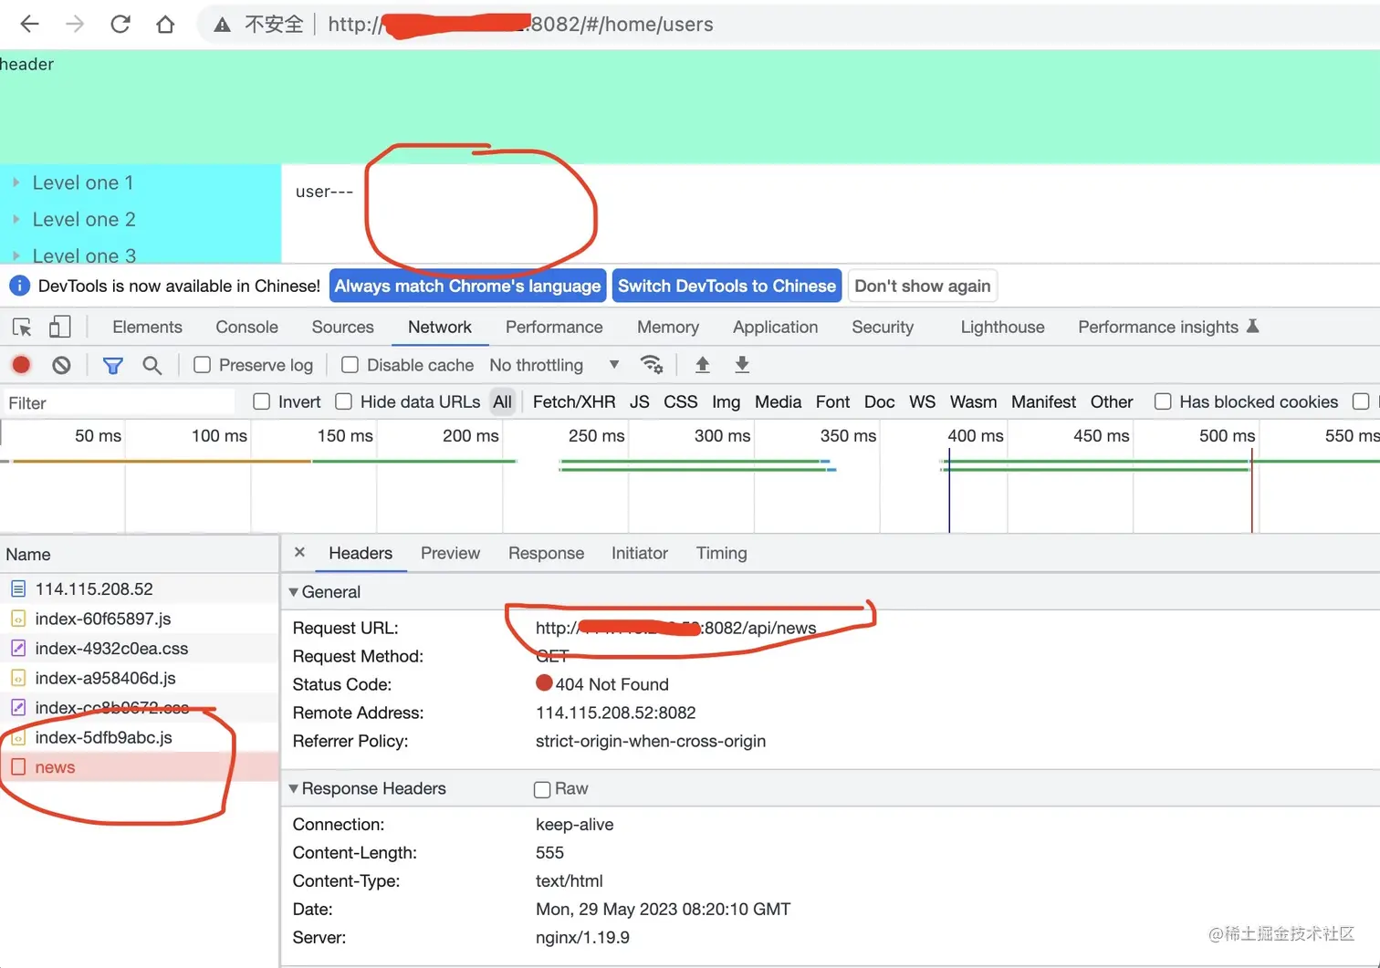Select the index-60f65897.js request name
The image size is (1380, 968).
pos(103,619)
